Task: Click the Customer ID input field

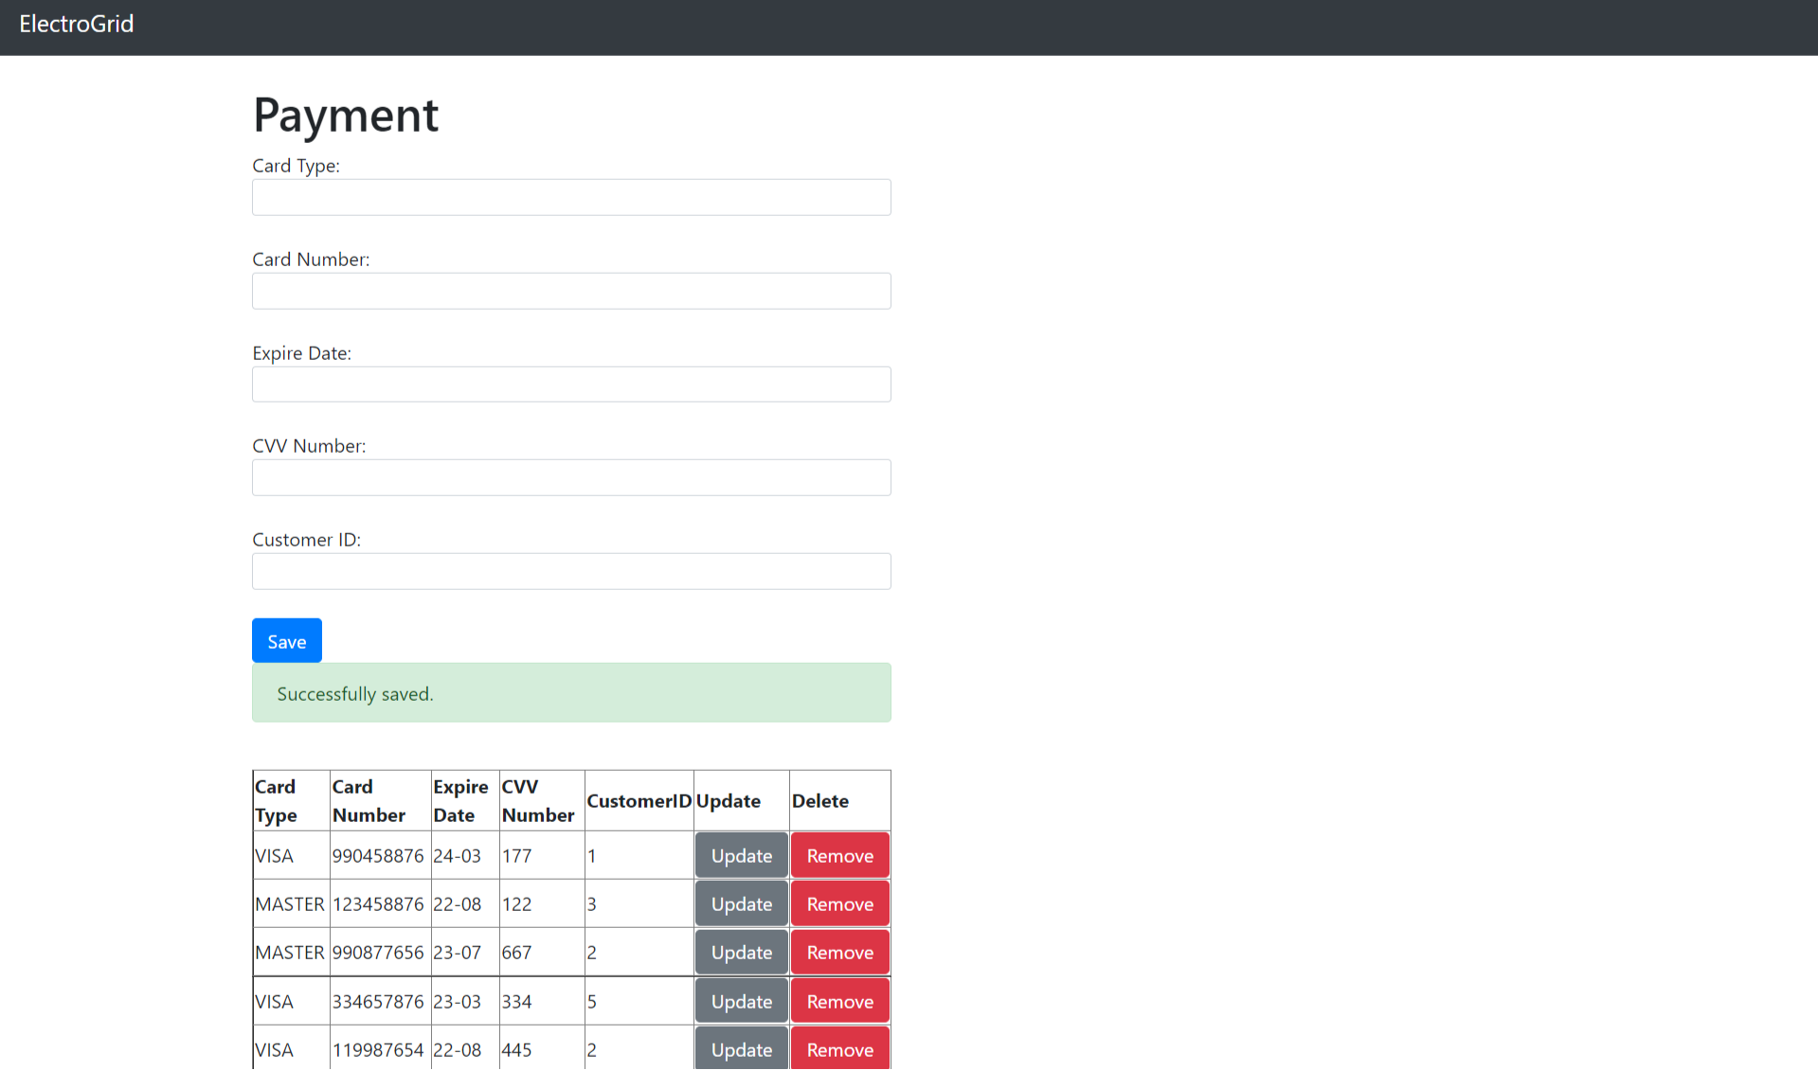Action: click(570, 571)
